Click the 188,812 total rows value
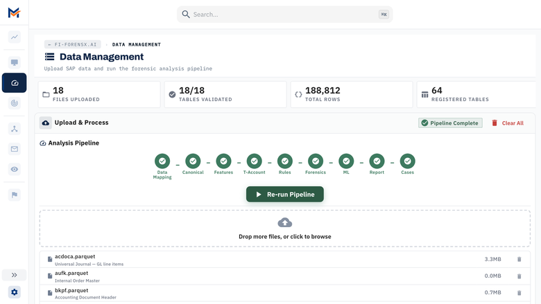This screenshot has height=304, width=541. point(323,91)
